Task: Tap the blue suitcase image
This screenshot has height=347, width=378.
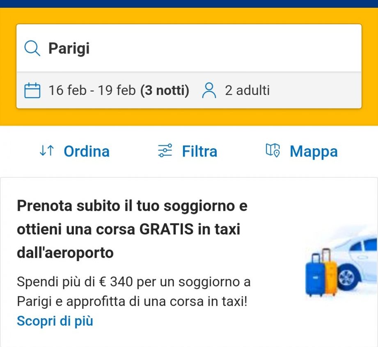Action: coord(314,274)
